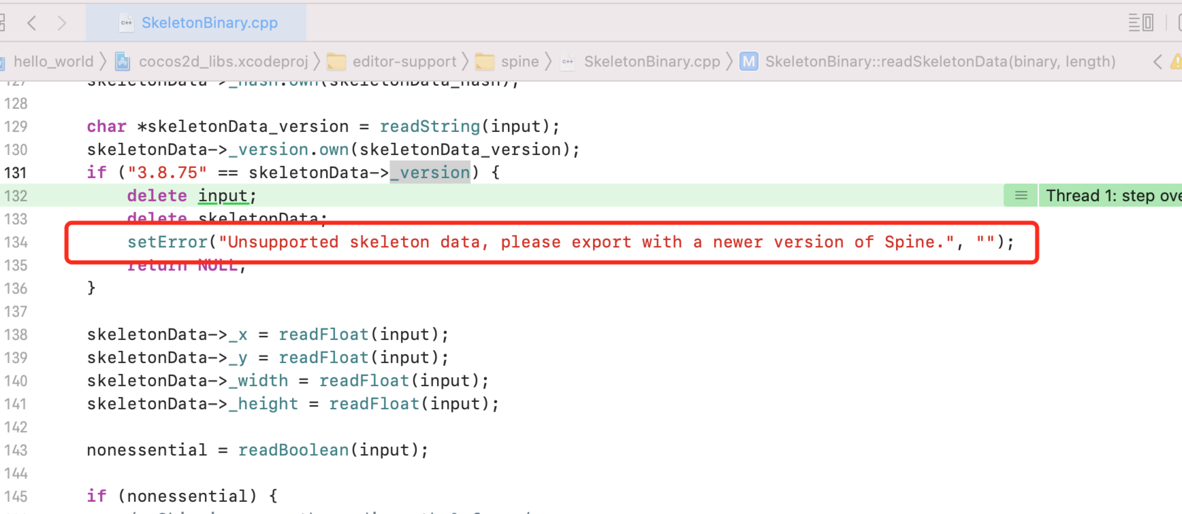Open the editor options lines icon

(1134, 22)
